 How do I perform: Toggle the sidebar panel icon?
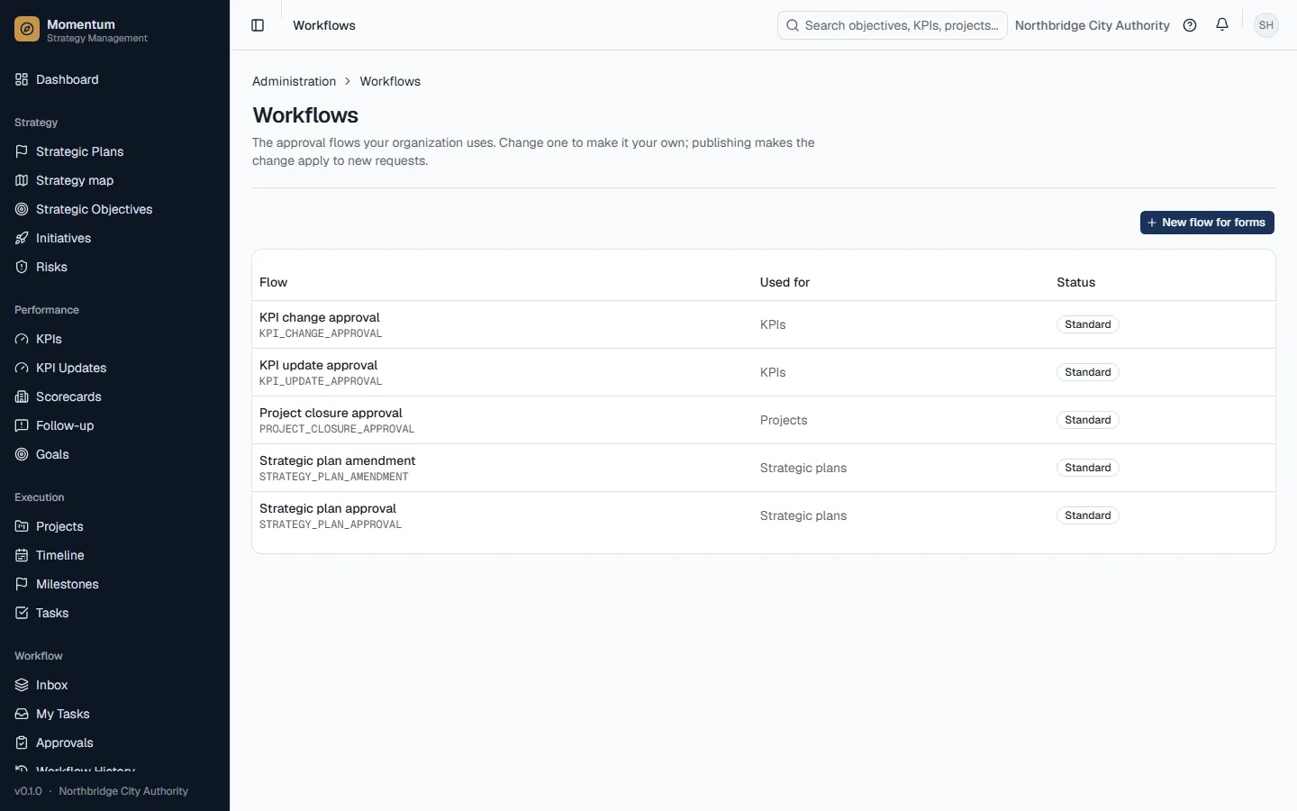[258, 25]
